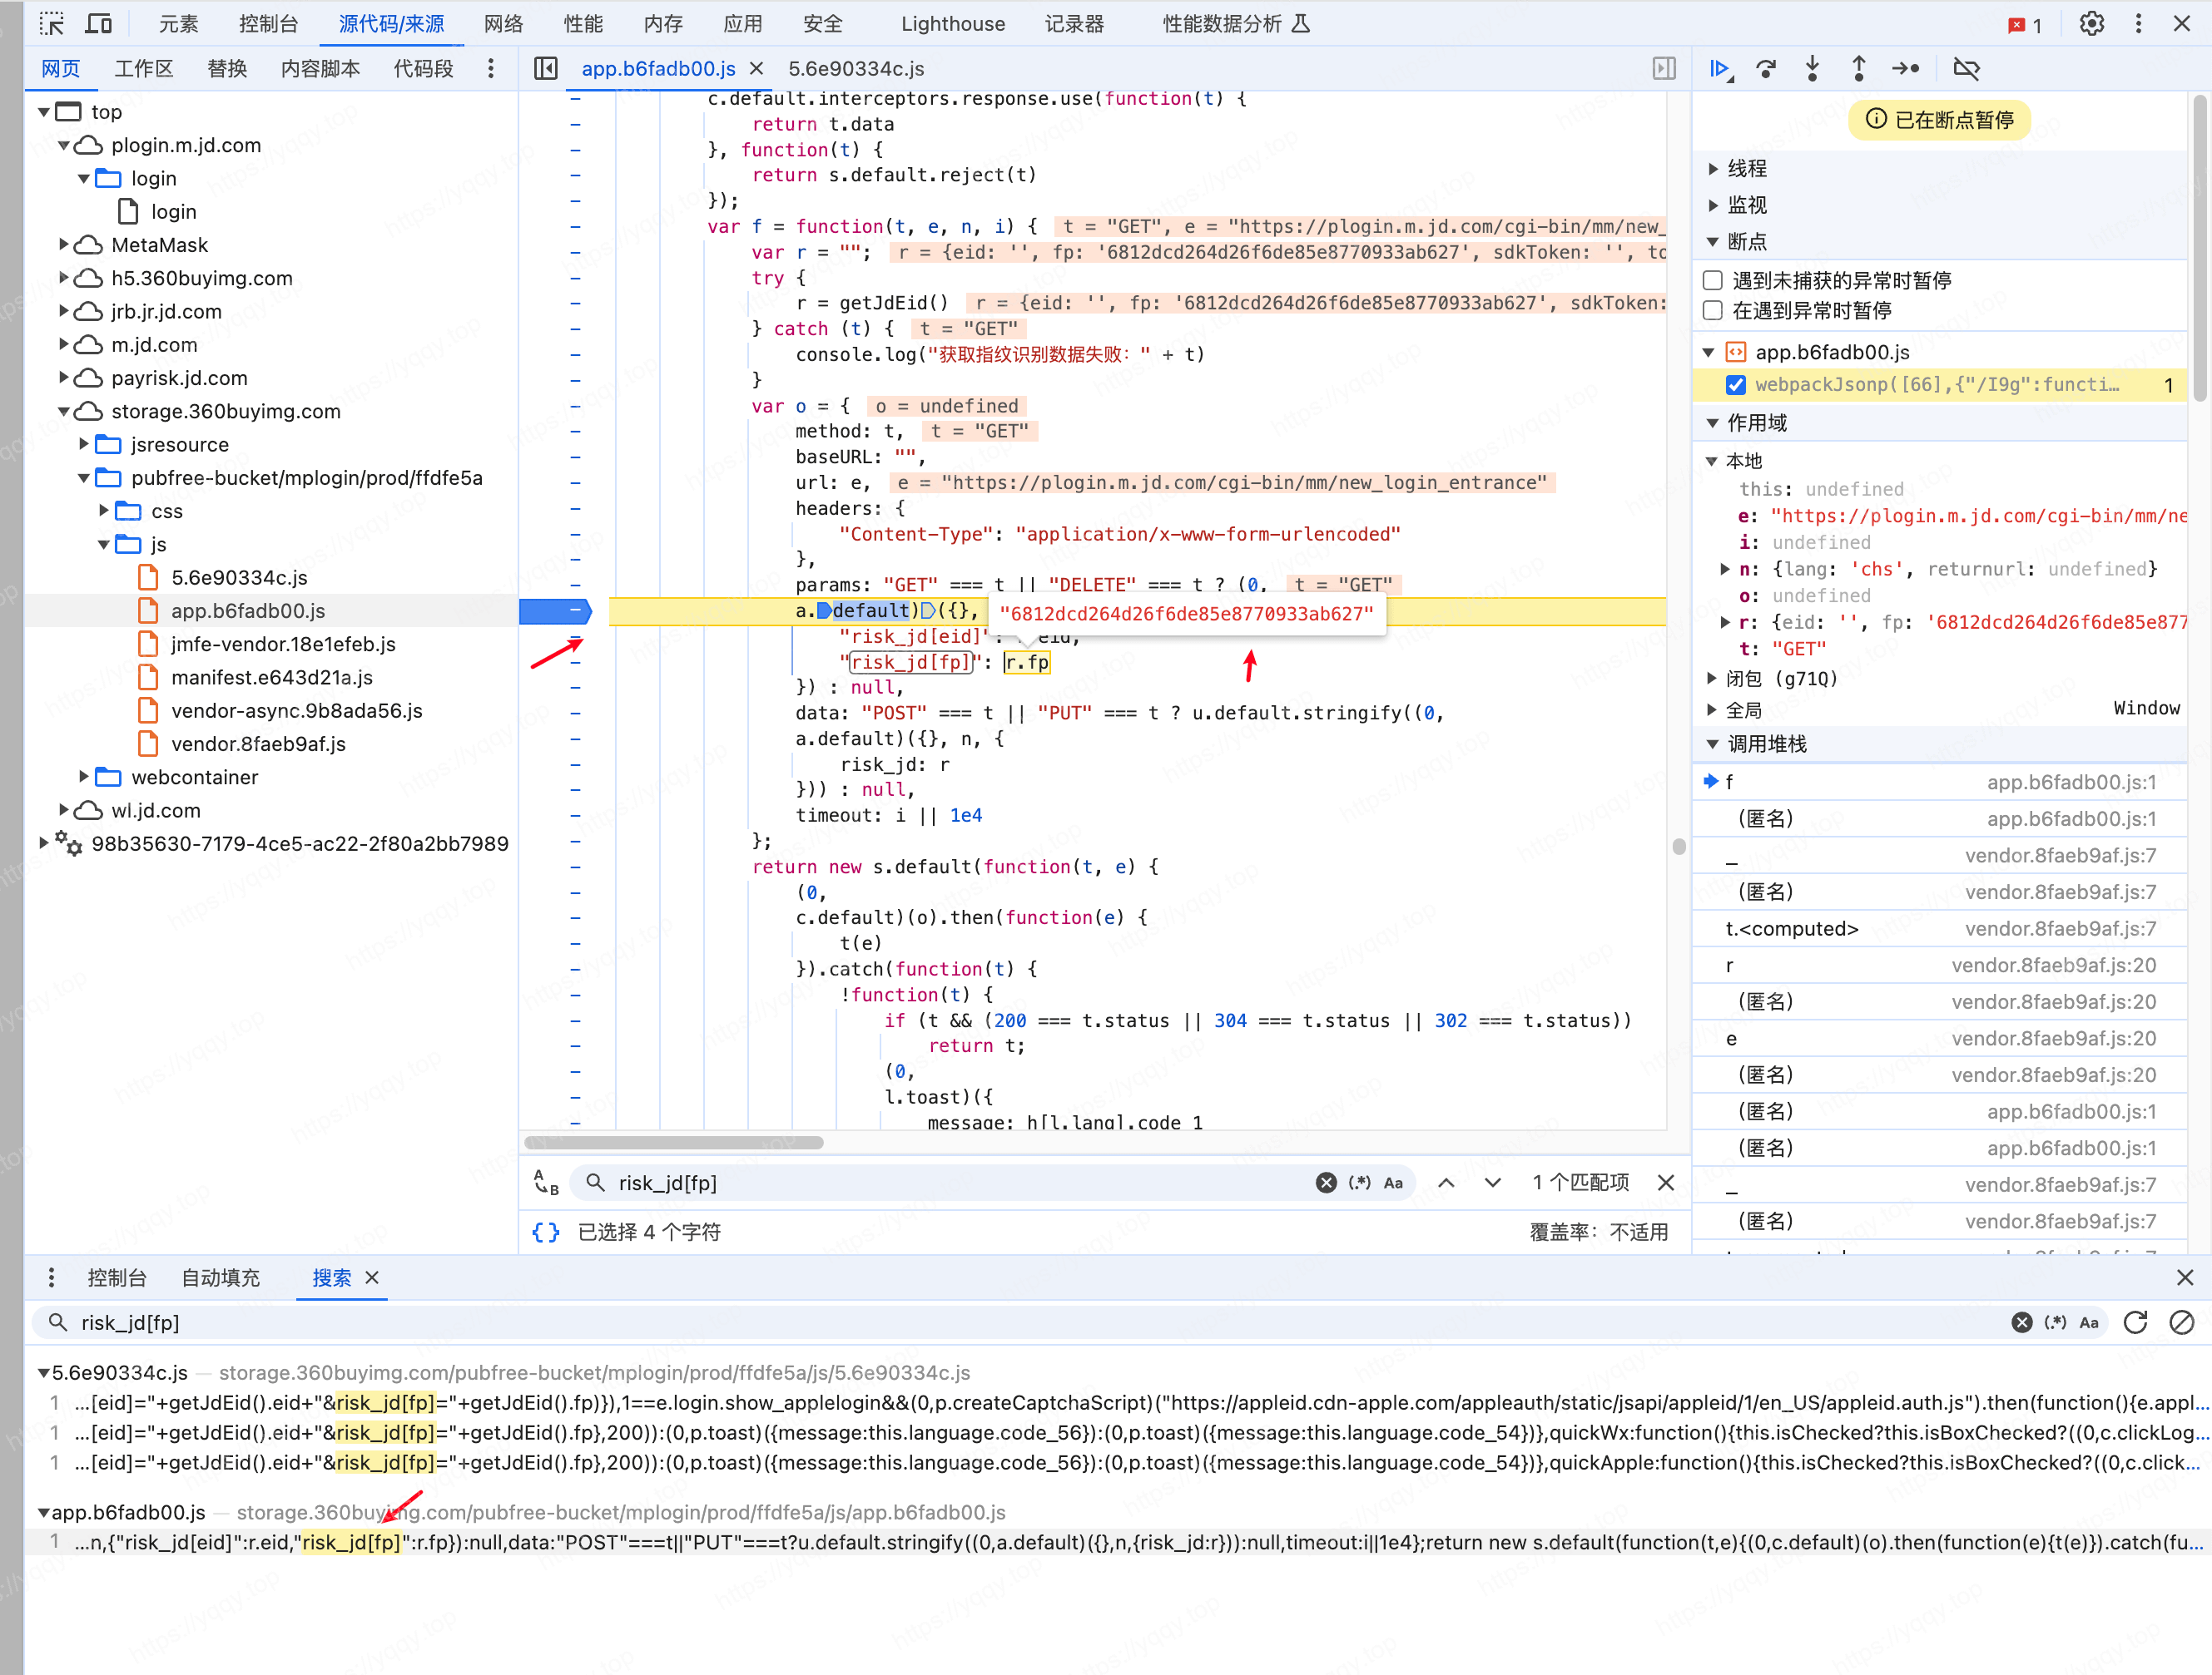Toggle match case in bottom search panel
Image resolution: width=2212 pixels, height=1675 pixels.
[2089, 1322]
